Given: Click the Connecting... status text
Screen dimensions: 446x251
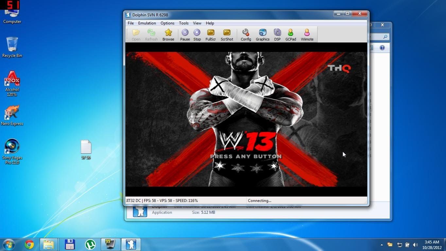Looking at the screenshot, I should [x=260, y=201].
